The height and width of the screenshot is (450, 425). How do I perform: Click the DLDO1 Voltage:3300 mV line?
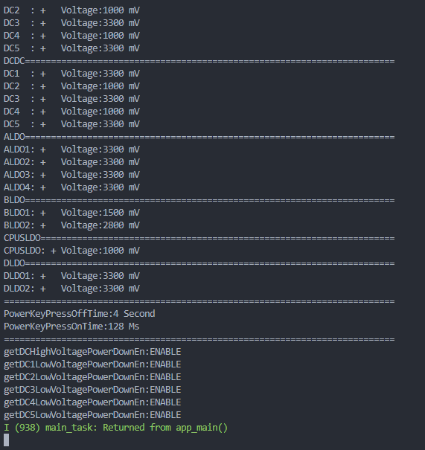tap(71, 276)
